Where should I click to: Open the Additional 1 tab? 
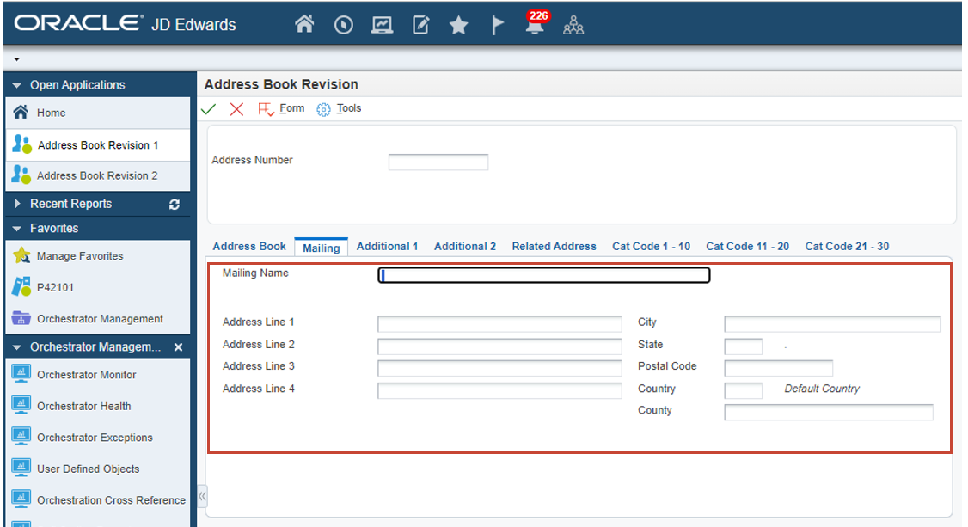387,246
